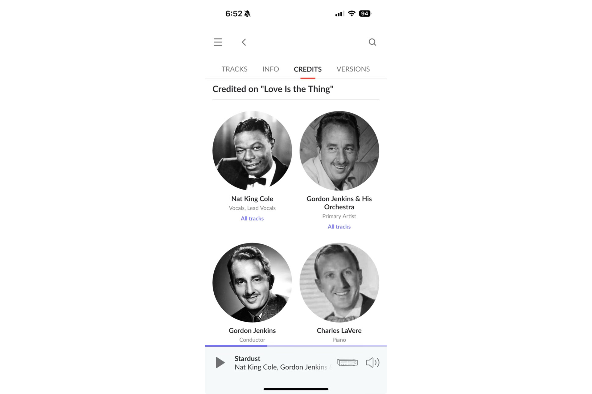Image resolution: width=592 pixels, height=394 pixels.
Task: Tap the Wi-Fi status icon
Action: pyautogui.click(x=351, y=14)
